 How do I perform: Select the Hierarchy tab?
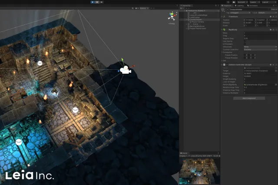pos(185,6)
